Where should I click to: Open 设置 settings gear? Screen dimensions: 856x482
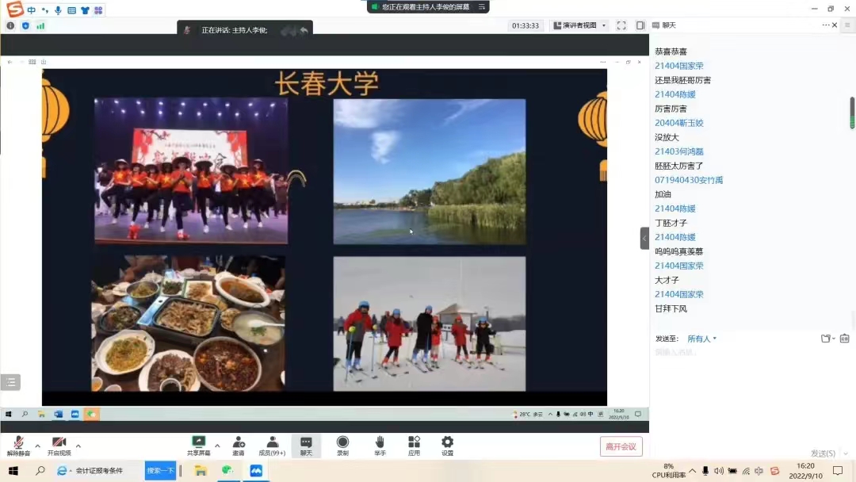click(x=447, y=446)
